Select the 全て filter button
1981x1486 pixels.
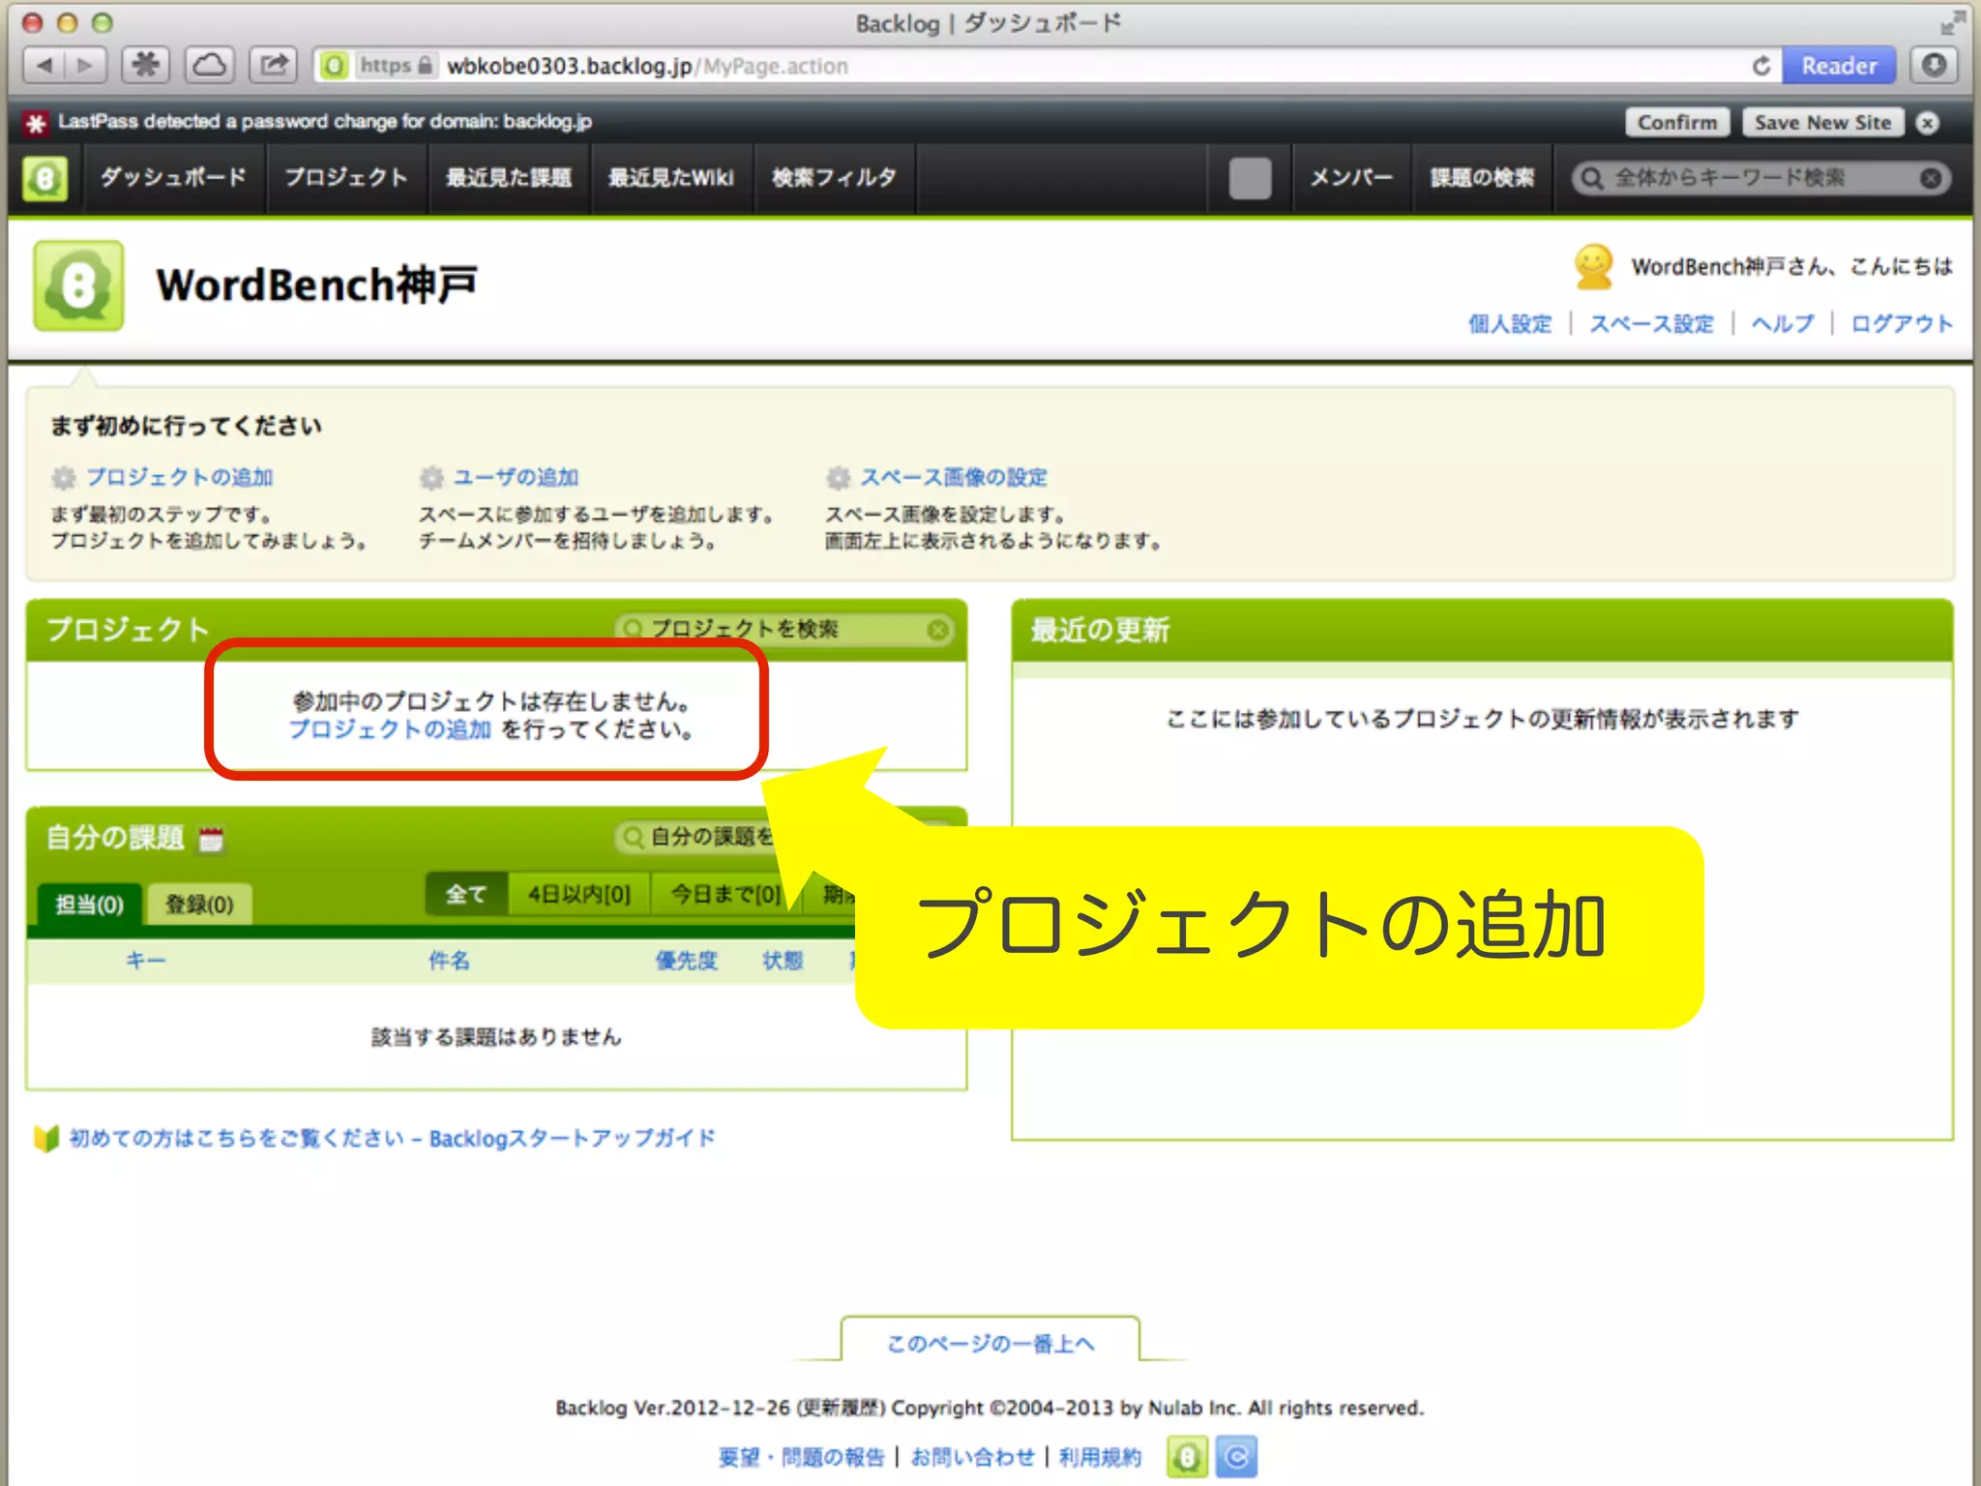click(465, 894)
